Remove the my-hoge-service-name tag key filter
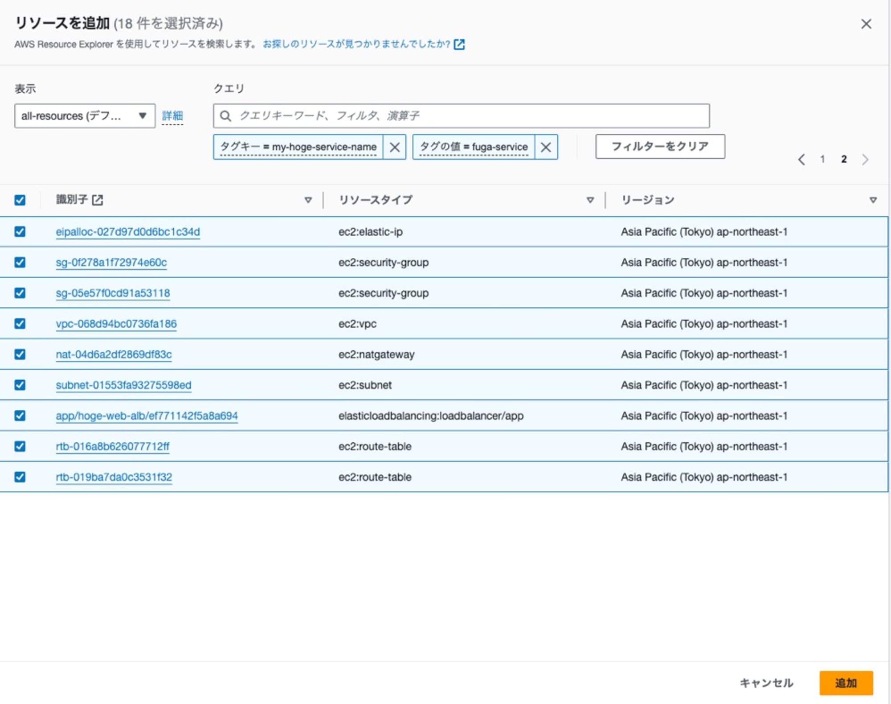The image size is (891, 704). 394,147
